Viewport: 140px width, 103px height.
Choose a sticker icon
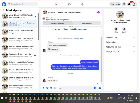[x=52, y=88]
